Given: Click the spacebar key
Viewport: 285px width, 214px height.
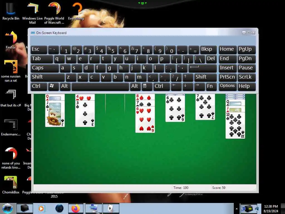Looking at the screenshot, I should pyautogui.click(x=100, y=86).
